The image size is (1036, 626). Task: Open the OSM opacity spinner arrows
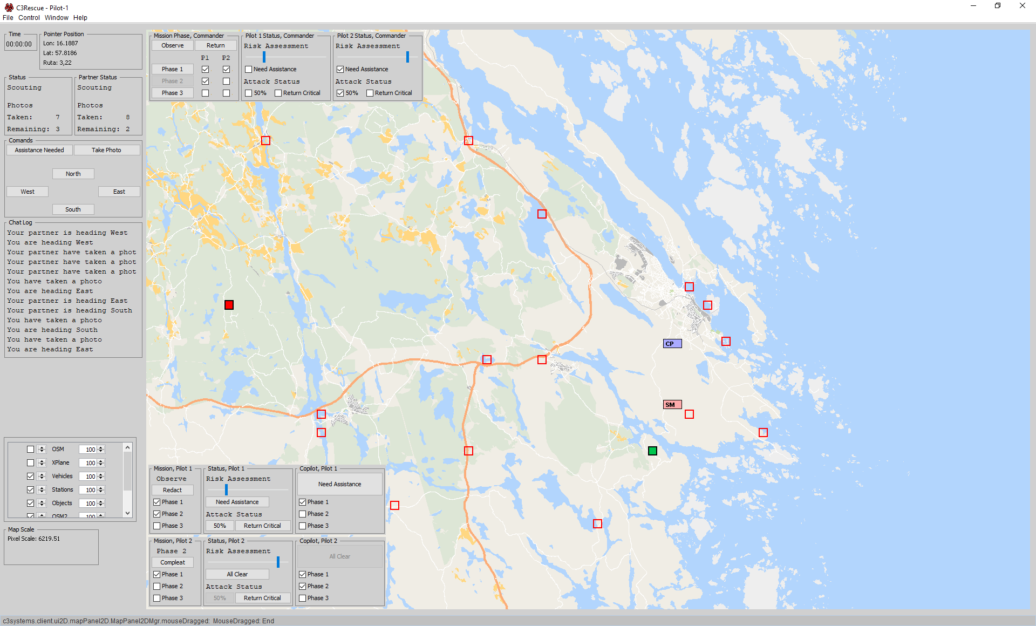[x=101, y=449]
